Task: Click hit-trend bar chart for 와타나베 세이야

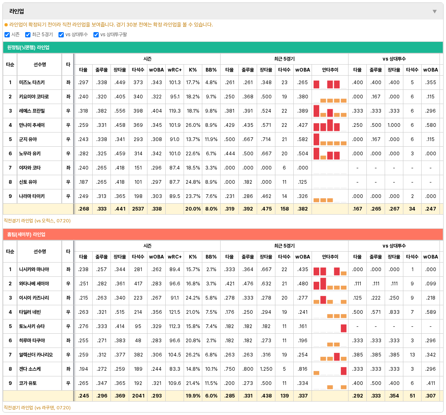Action: (x=330, y=284)
